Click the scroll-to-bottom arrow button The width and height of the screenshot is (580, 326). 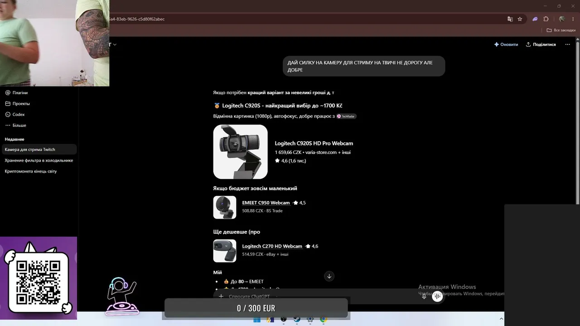(x=329, y=276)
